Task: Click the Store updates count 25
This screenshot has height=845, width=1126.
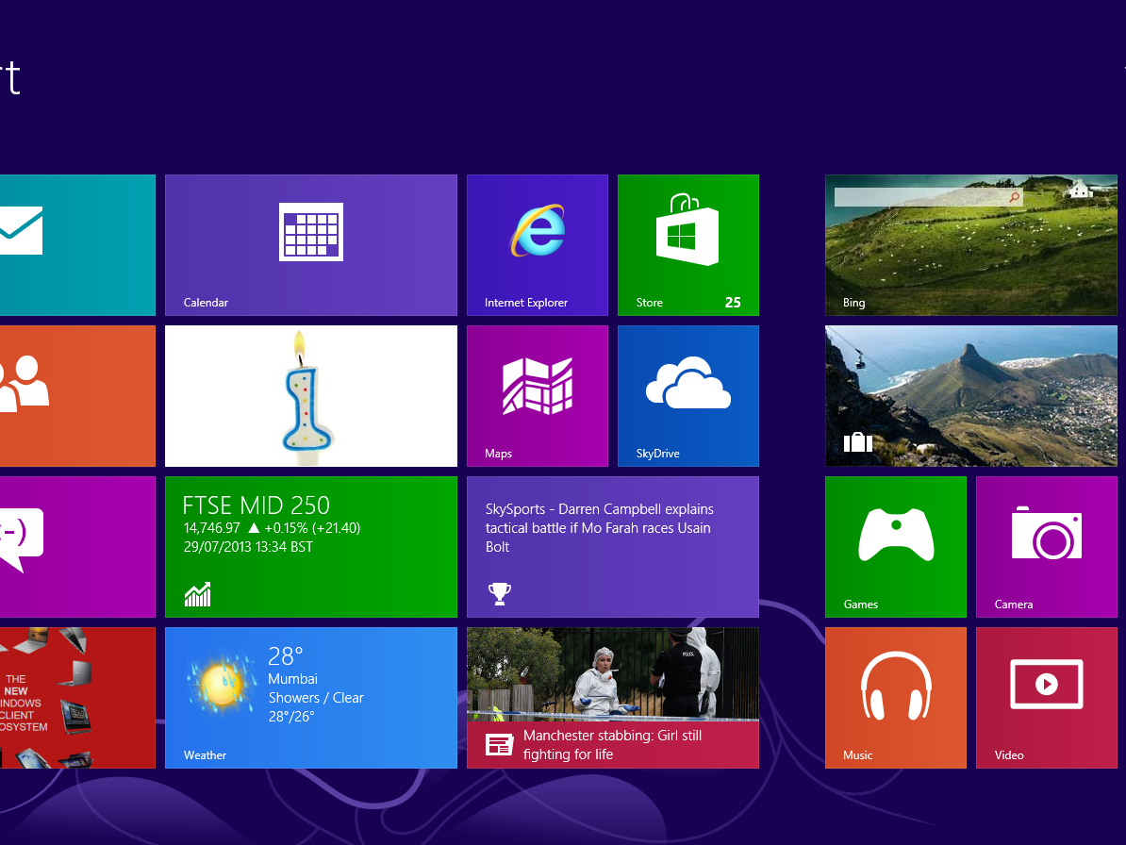Action: [x=733, y=302]
